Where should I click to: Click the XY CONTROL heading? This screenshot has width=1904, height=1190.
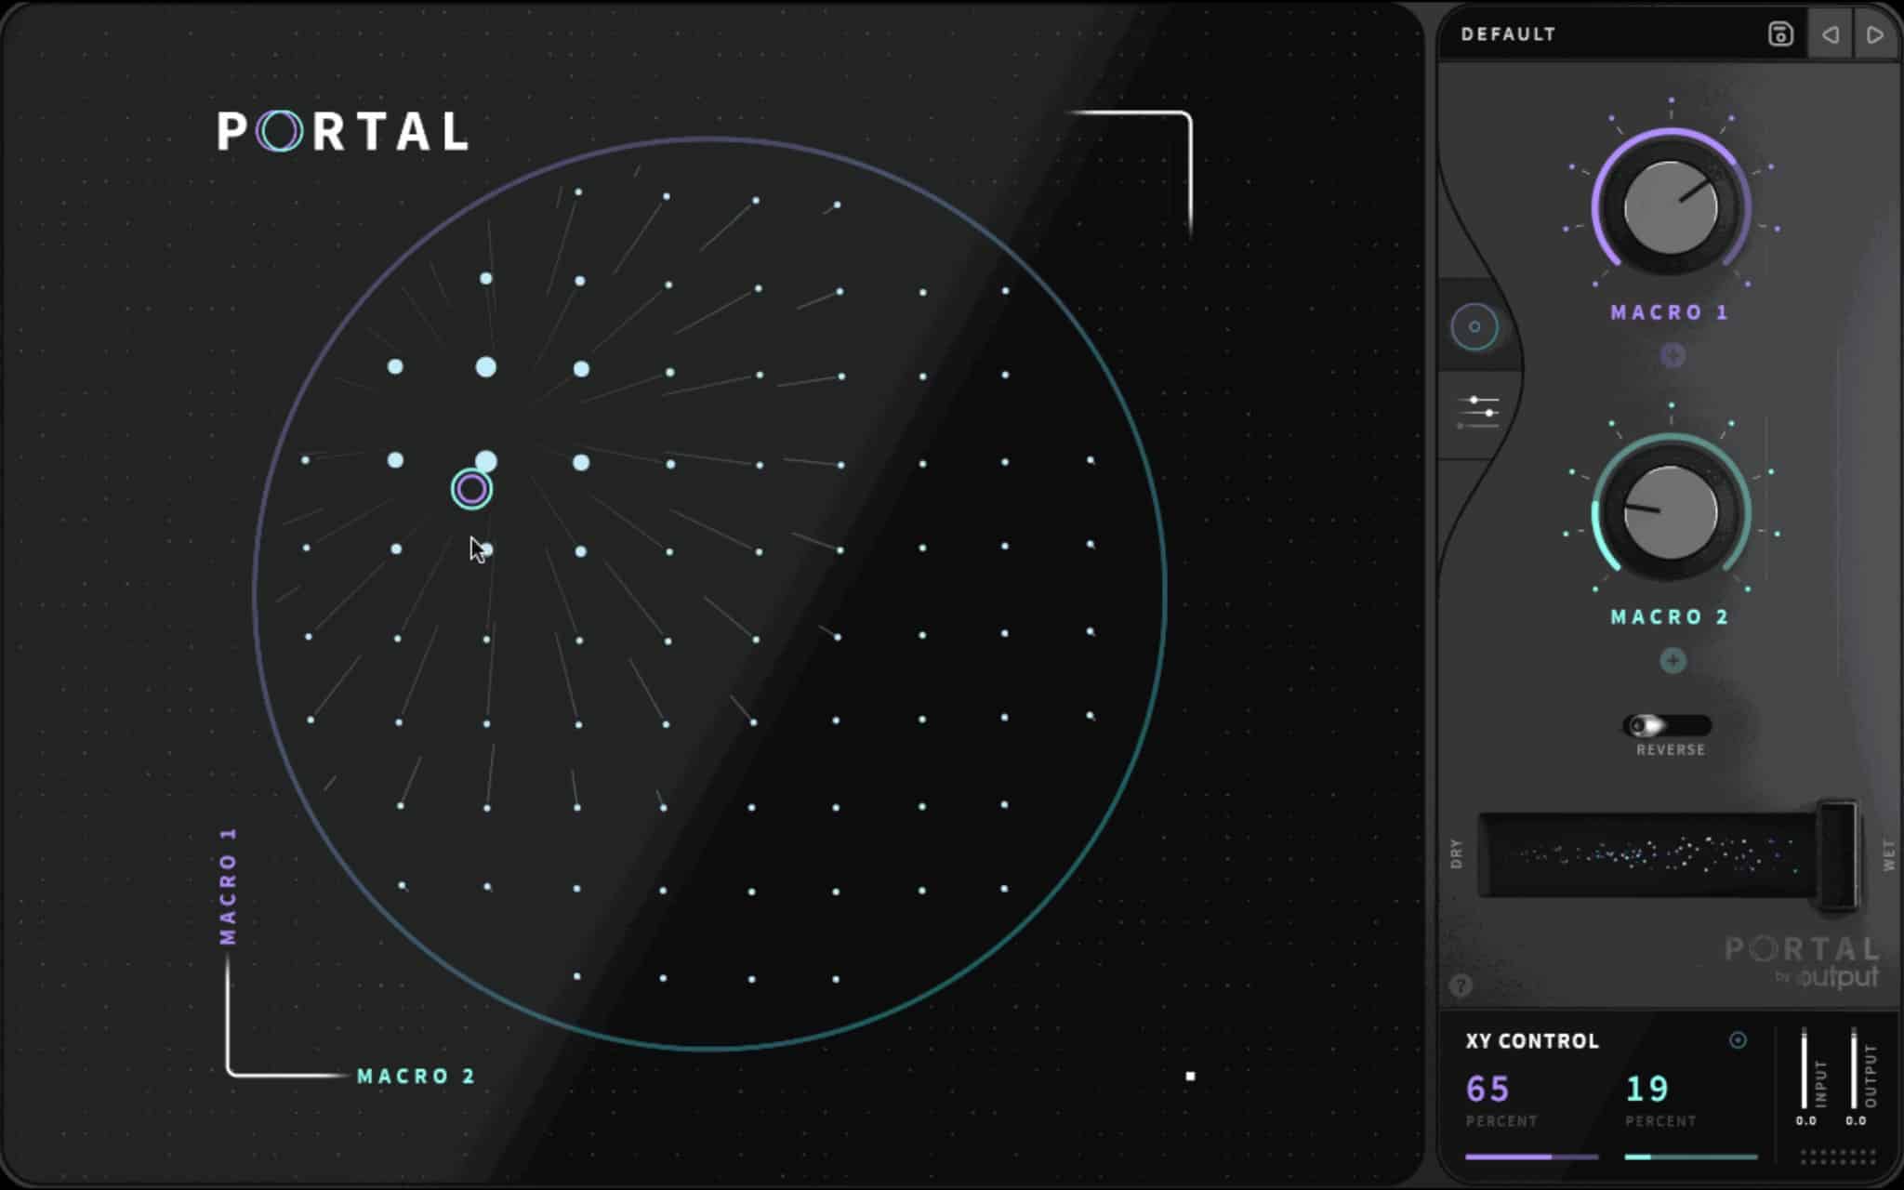(x=1532, y=1041)
